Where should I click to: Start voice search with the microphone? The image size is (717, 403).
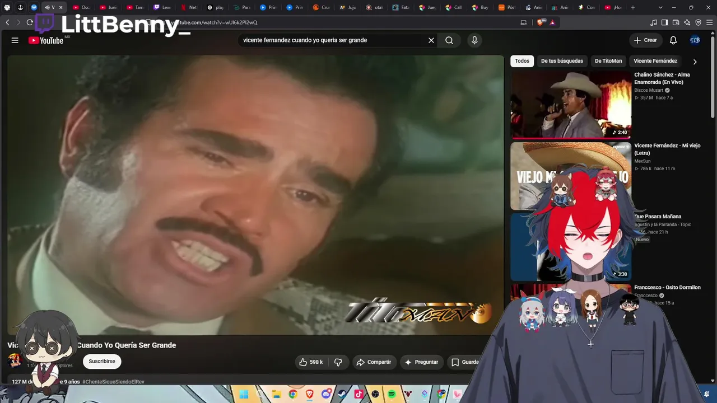click(474, 40)
